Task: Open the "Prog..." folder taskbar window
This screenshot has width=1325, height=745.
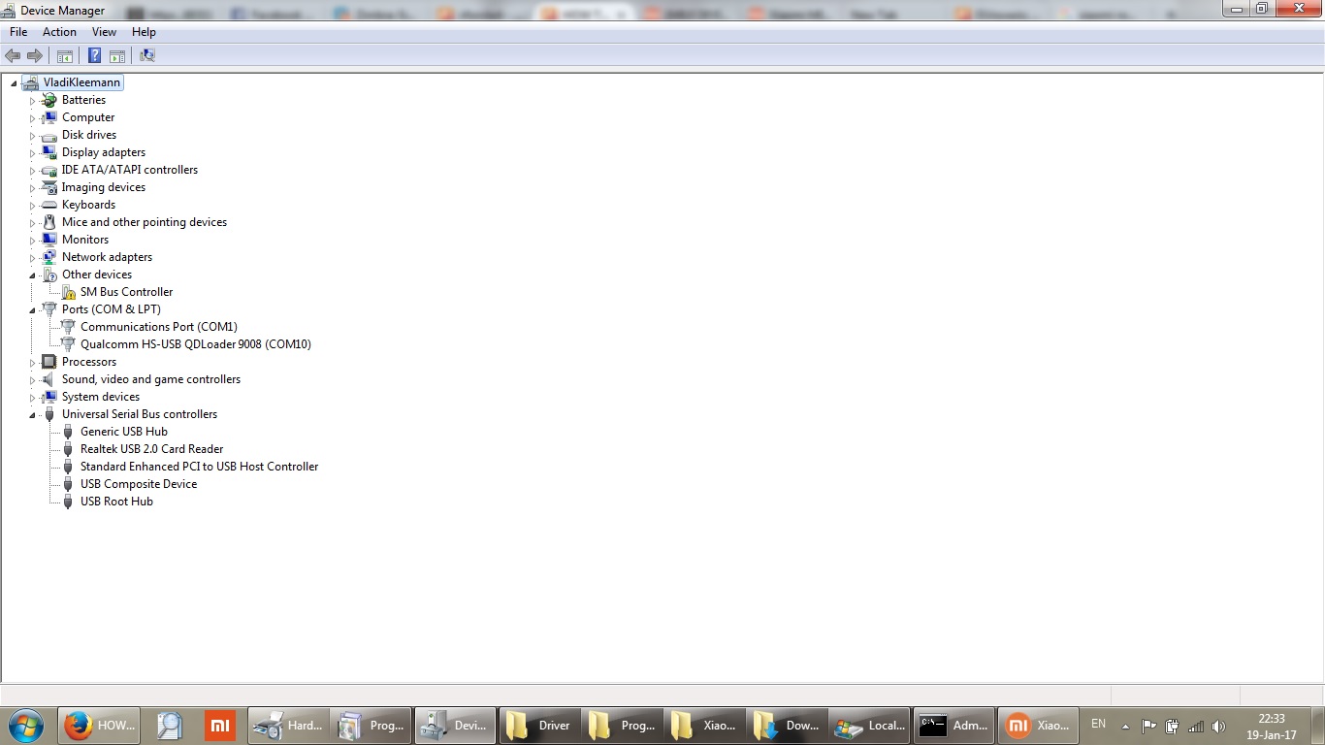Action: [623, 725]
